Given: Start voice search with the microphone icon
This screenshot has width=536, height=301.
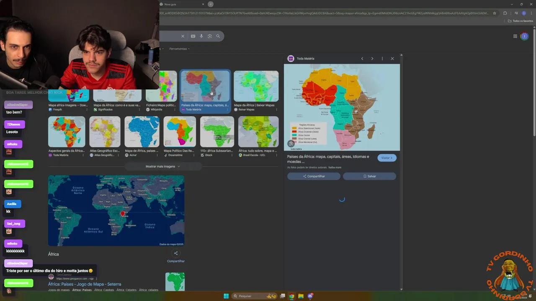Looking at the screenshot, I should [x=201, y=36].
